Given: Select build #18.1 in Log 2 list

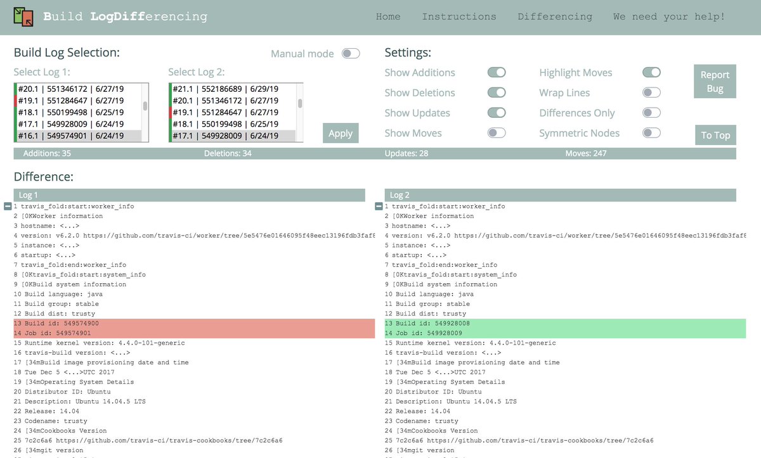Looking at the screenshot, I should click(x=233, y=124).
